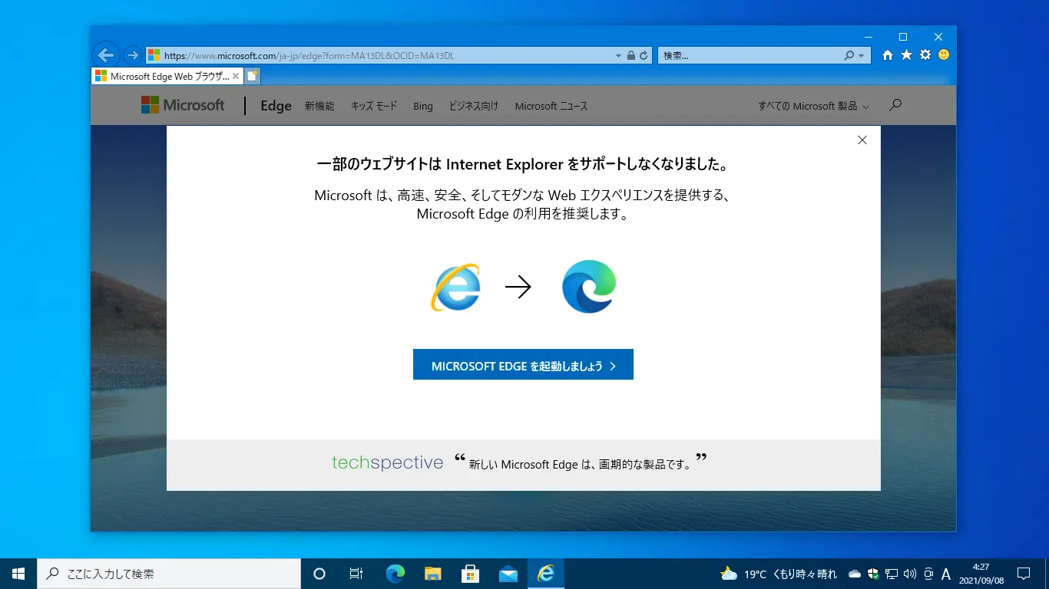Viewport: 1049px width, 589px height.
Task: Click the volume speaker tray icon
Action: pyautogui.click(x=910, y=574)
